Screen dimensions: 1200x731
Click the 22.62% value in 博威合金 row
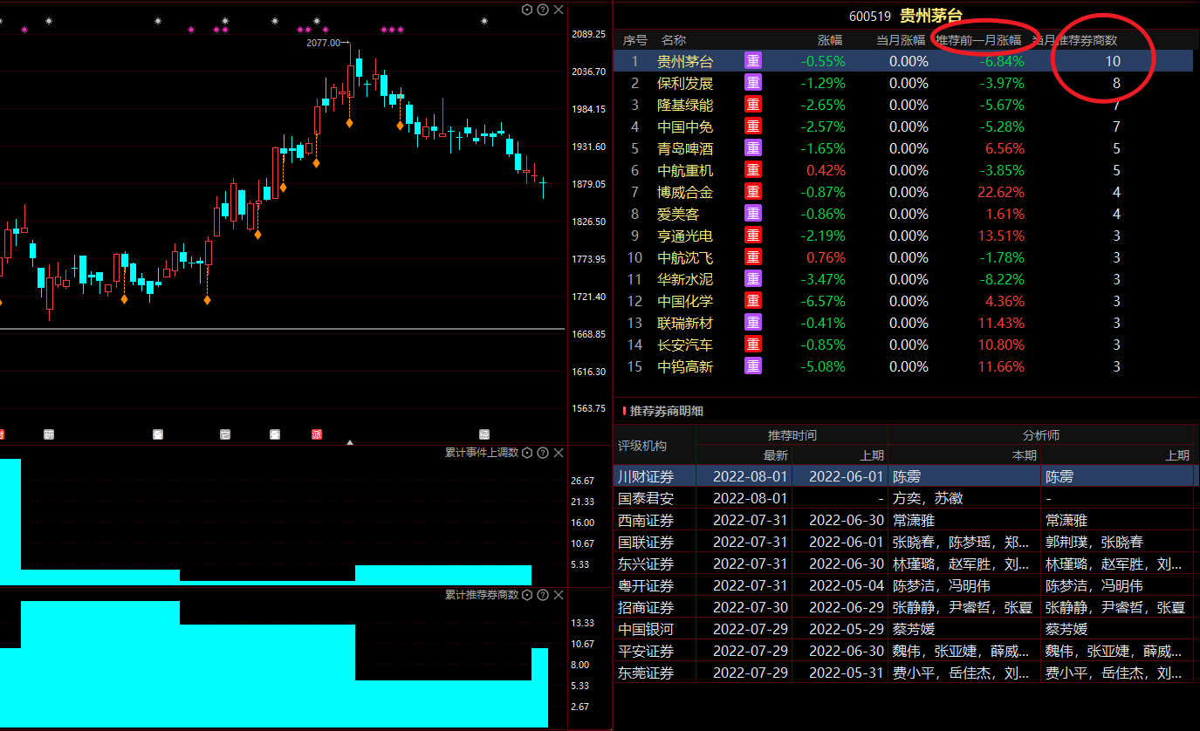pos(1001,192)
